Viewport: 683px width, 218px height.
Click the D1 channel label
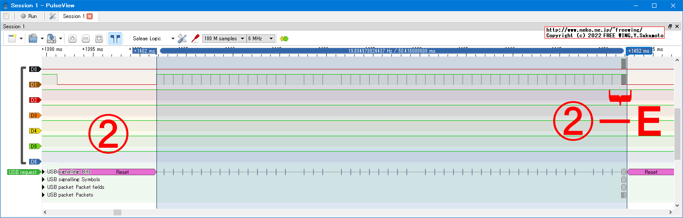(34, 85)
